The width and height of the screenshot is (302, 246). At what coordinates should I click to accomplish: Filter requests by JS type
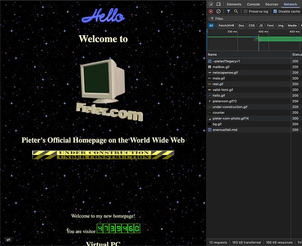261,26
